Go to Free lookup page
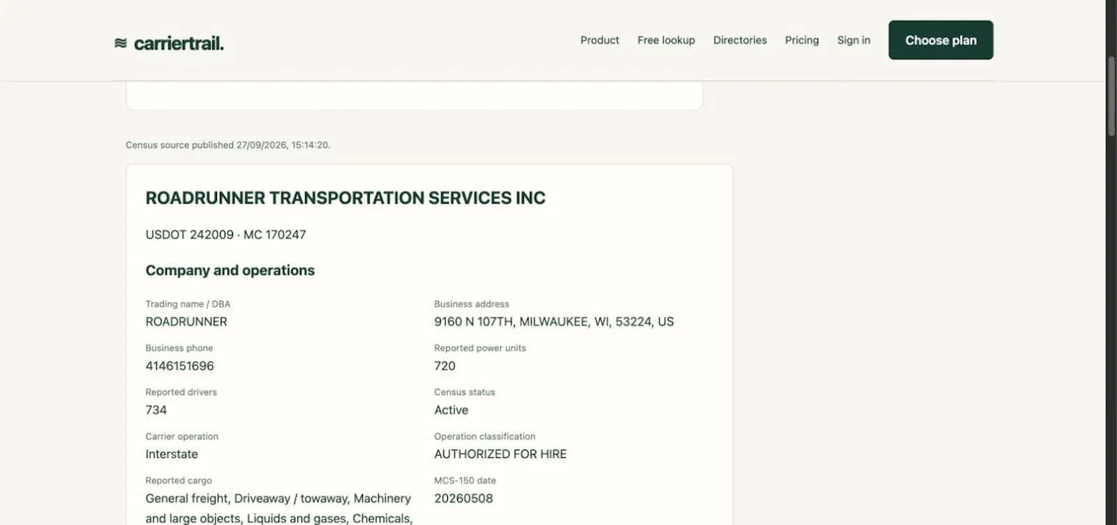 666,40
